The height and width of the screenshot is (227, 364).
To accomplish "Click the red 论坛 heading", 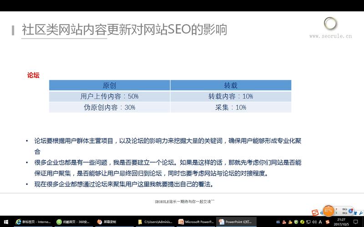I will click(x=33, y=75).
